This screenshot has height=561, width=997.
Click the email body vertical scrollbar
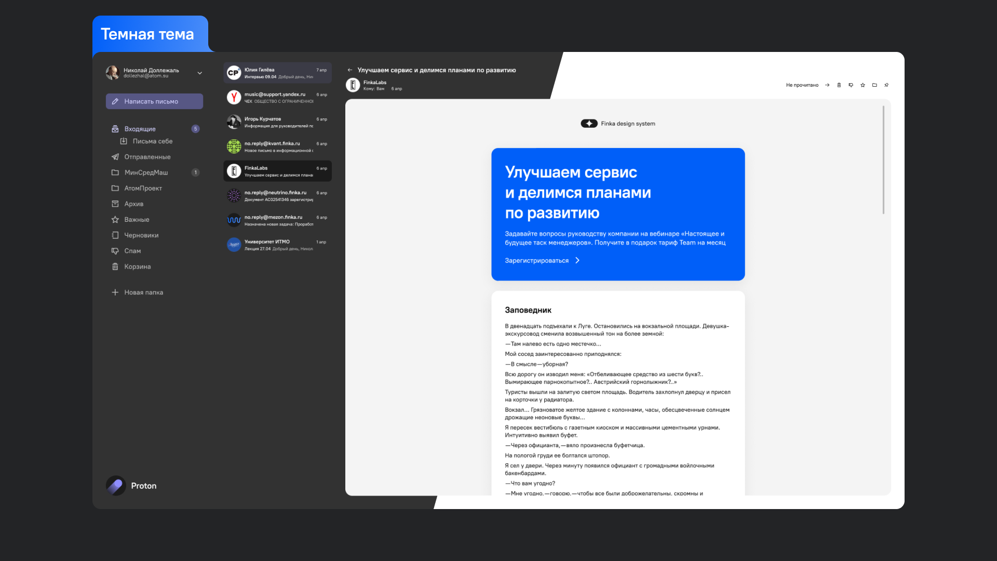tap(883, 160)
